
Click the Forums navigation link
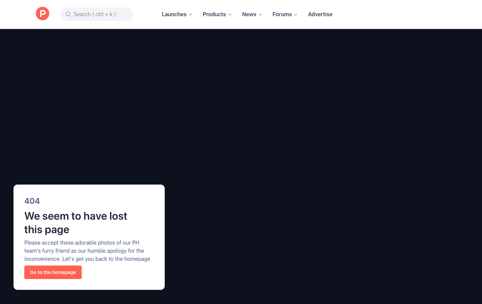coord(282,14)
